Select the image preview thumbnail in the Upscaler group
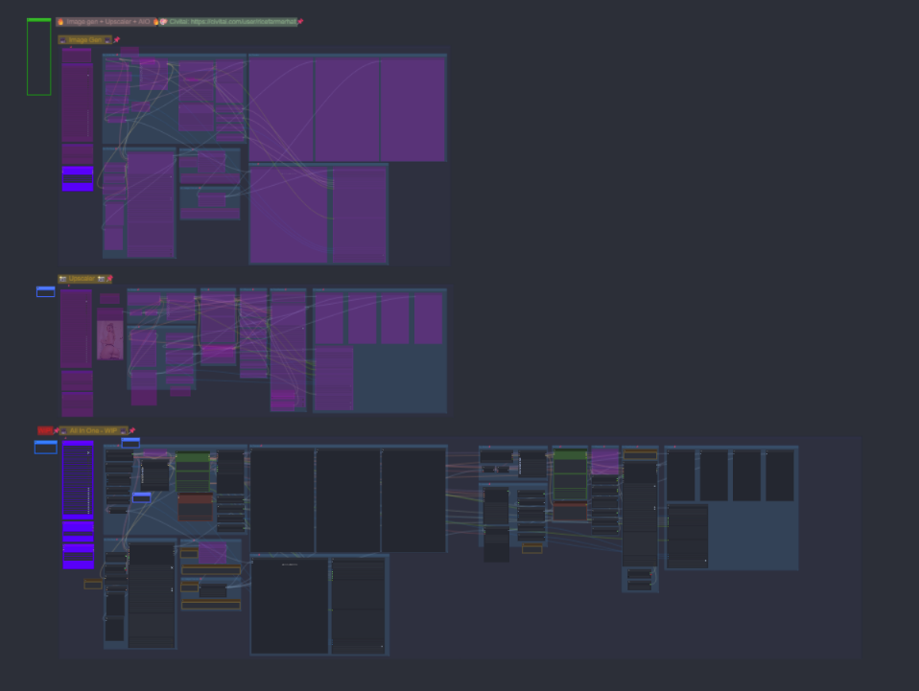The height and width of the screenshot is (691, 919). [110, 339]
